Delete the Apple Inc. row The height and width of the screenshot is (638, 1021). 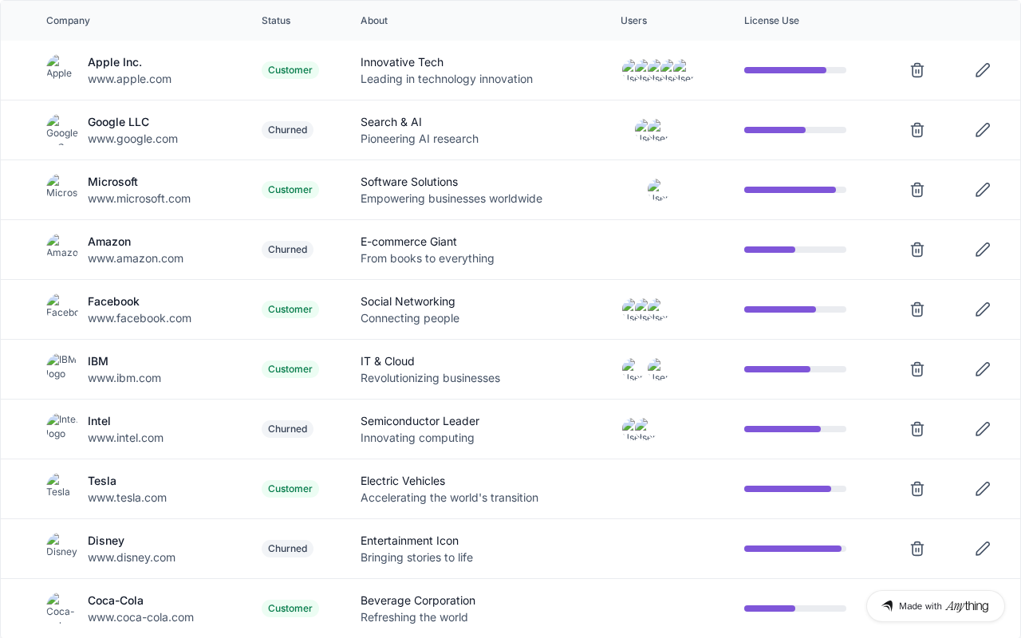click(x=917, y=70)
